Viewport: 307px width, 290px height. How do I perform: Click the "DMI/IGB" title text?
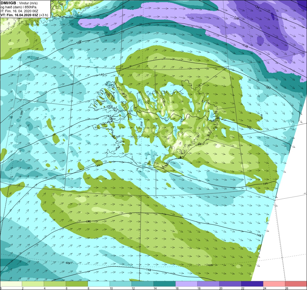click(8, 3)
